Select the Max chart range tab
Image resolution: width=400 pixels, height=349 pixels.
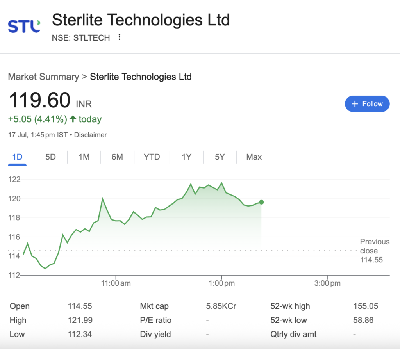point(254,157)
